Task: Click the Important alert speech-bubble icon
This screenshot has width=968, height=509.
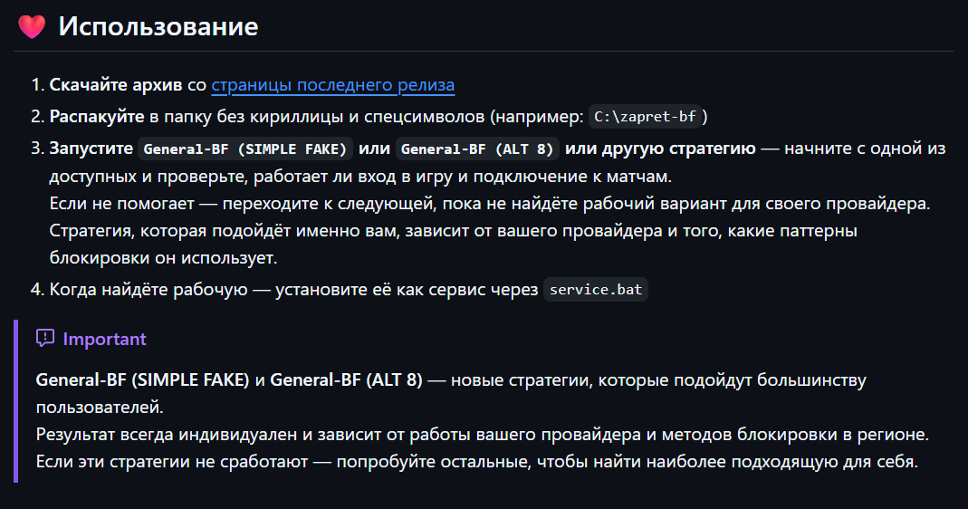Action: 45,338
